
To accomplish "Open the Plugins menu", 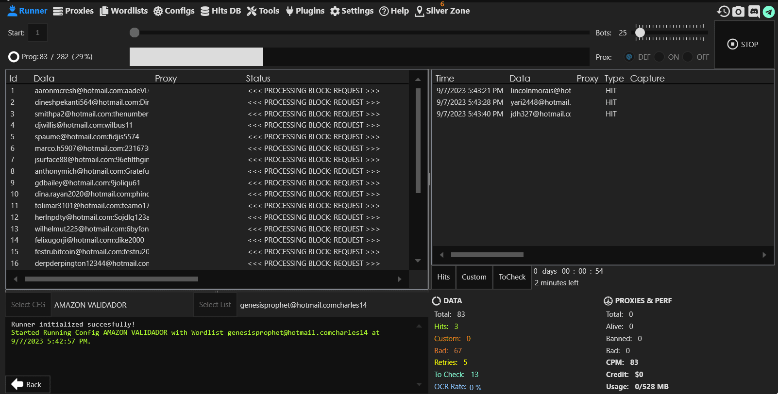I will pos(305,11).
